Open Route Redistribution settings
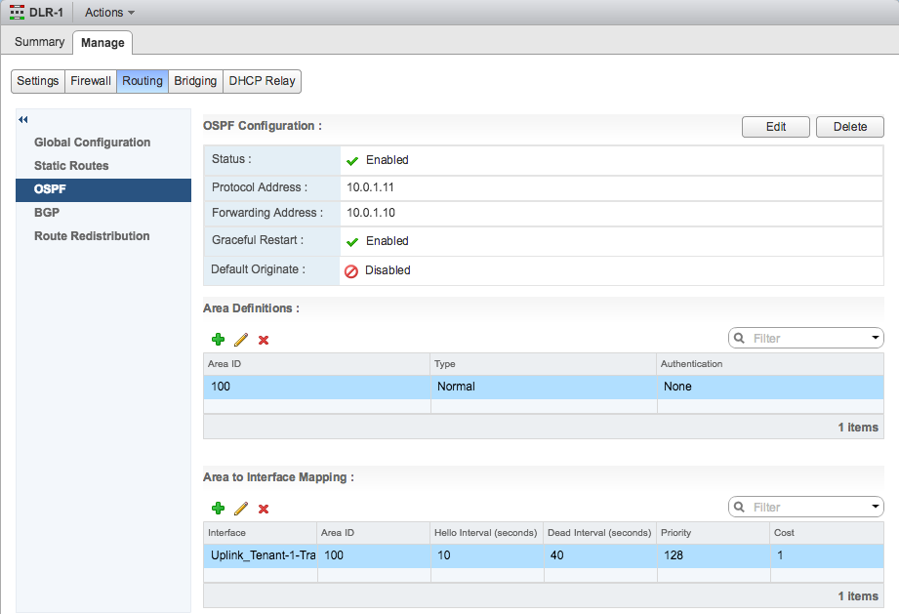Image resolution: width=899 pixels, height=614 pixels. pos(92,236)
